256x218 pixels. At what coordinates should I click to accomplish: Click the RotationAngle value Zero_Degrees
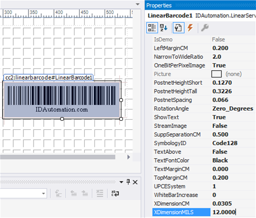click(x=233, y=108)
